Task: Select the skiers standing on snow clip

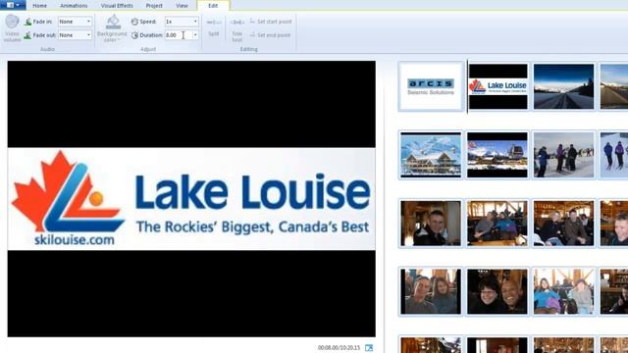Action: (x=563, y=155)
